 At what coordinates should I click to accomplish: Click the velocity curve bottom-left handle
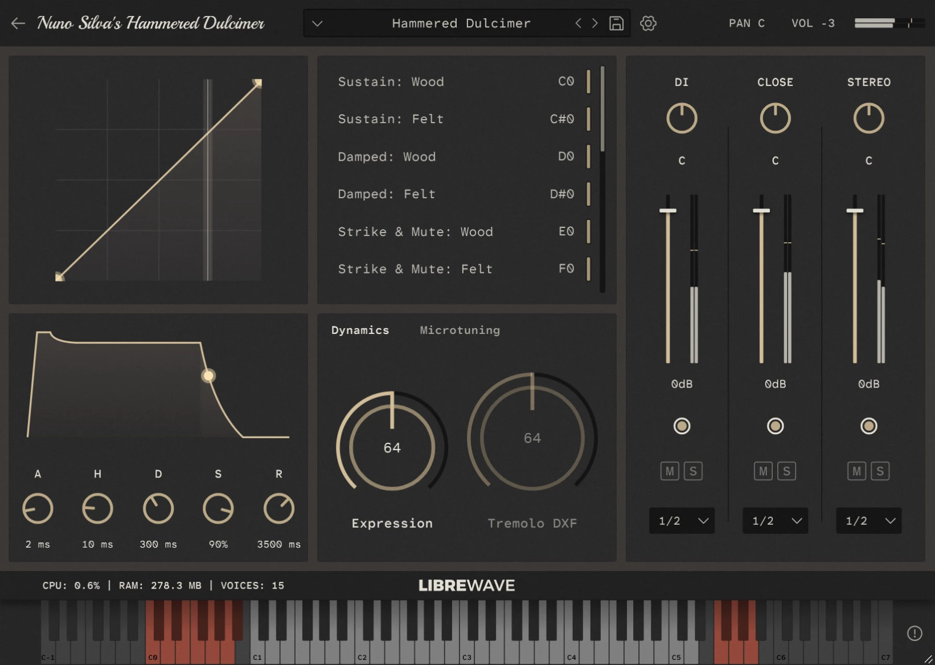[x=60, y=277]
